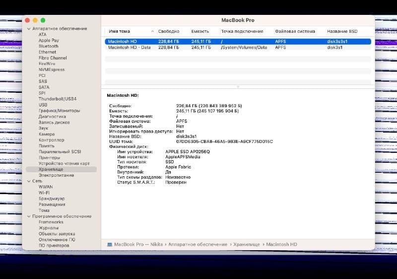Screen dimensions: 397x279
Task: Select Диагностика in the sidebar
Action: coord(52,117)
